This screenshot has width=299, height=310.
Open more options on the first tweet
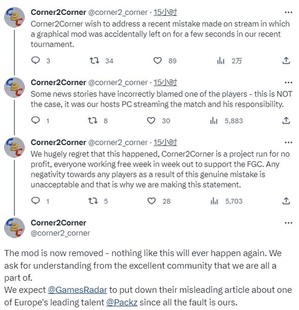click(288, 12)
